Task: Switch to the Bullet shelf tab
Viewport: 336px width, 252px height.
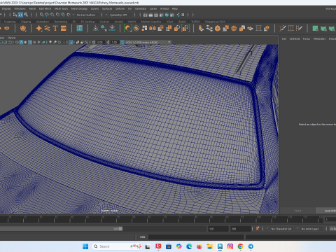Action: pos(182,22)
